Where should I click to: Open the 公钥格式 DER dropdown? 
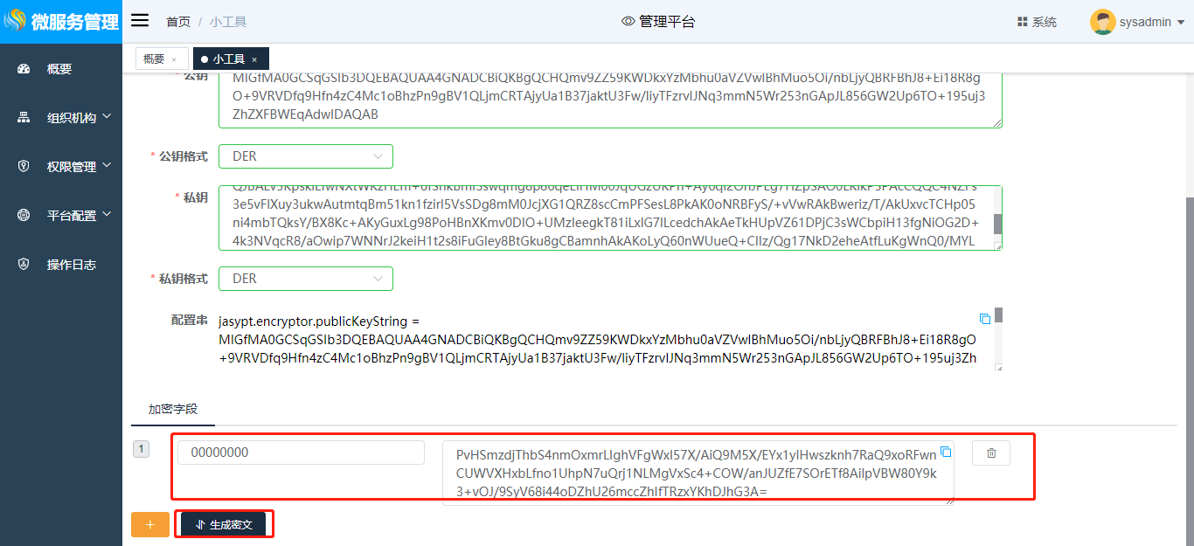306,156
